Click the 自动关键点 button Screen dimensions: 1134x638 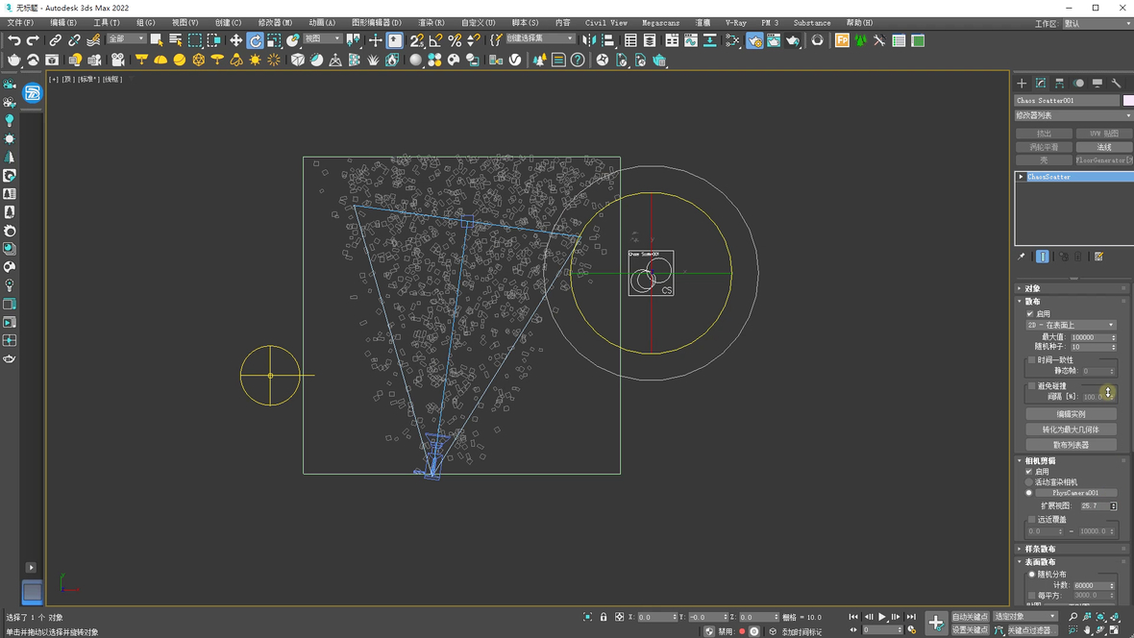coord(970,617)
